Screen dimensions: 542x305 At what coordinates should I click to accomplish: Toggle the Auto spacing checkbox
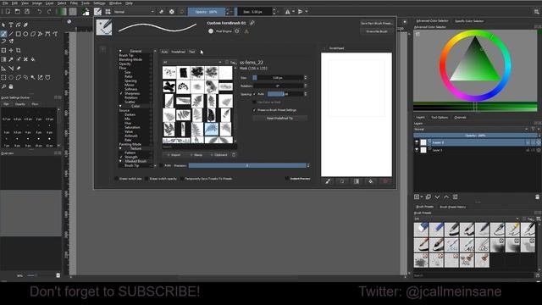point(254,94)
